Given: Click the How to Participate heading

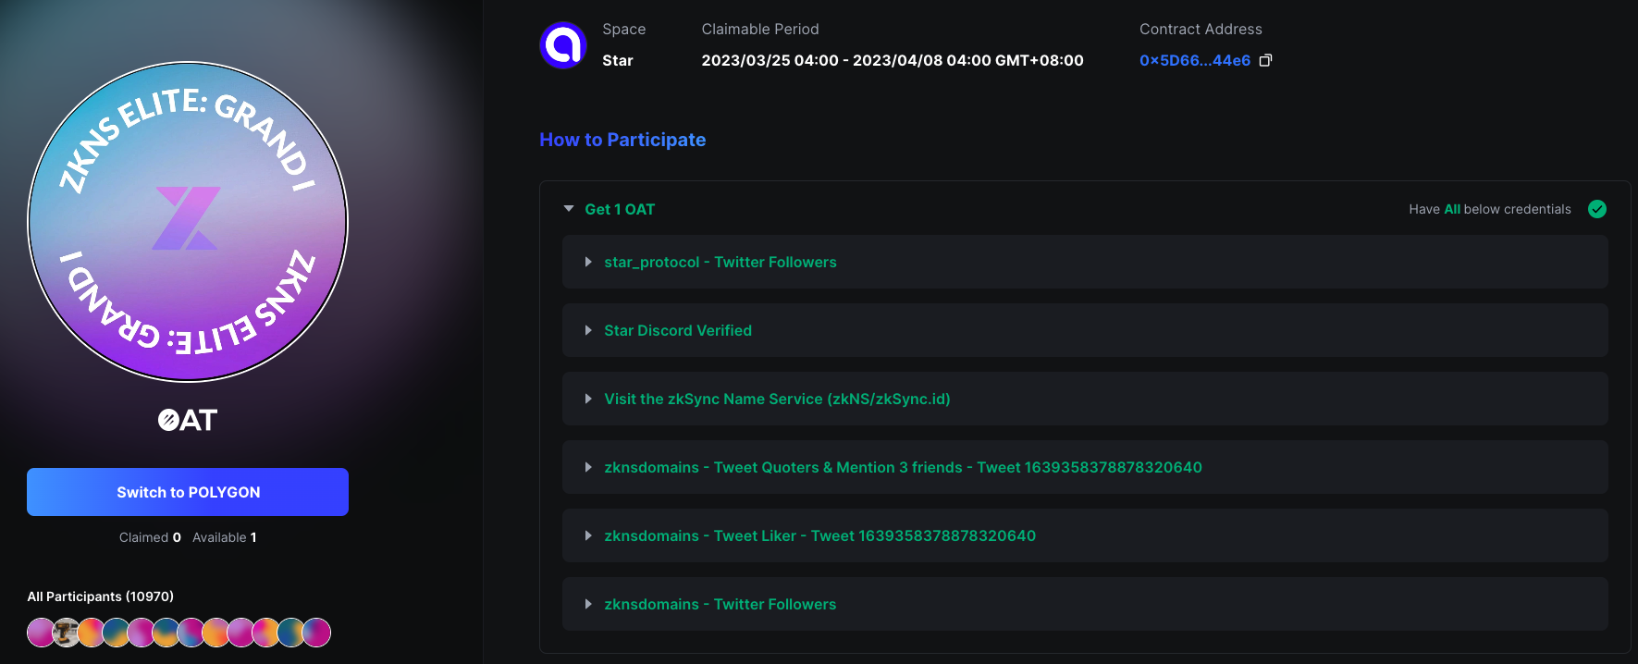Looking at the screenshot, I should click(622, 140).
